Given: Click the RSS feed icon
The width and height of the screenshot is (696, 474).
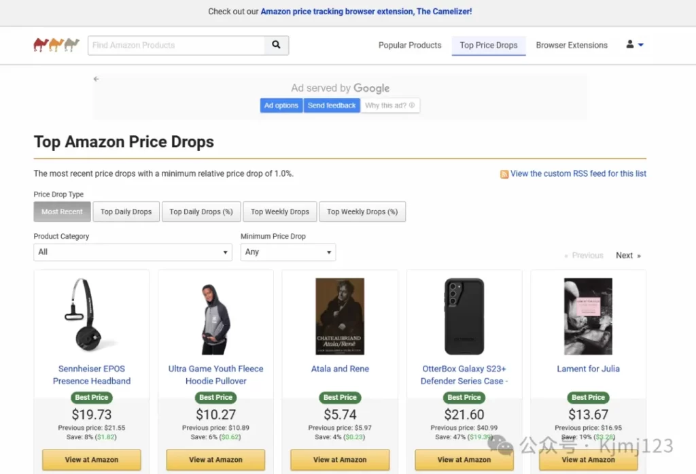Looking at the screenshot, I should click(504, 174).
